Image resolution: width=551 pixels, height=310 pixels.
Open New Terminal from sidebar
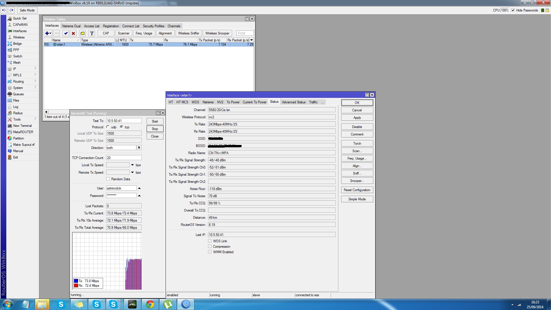click(x=22, y=126)
